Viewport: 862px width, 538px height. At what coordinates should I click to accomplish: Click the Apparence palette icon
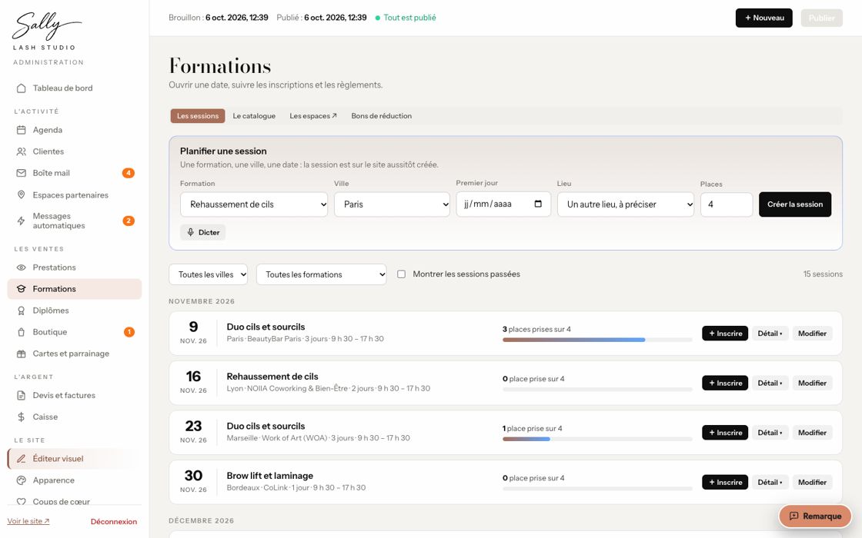click(21, 480)
